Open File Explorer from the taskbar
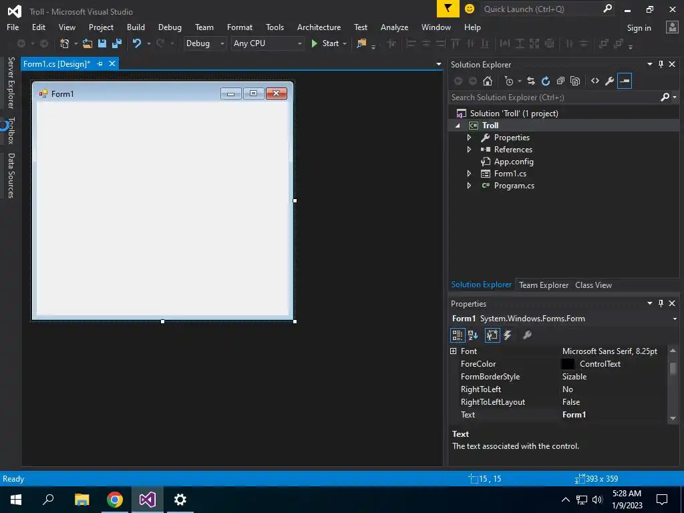This screenshot has width=684, height=513. coord(81,500)
